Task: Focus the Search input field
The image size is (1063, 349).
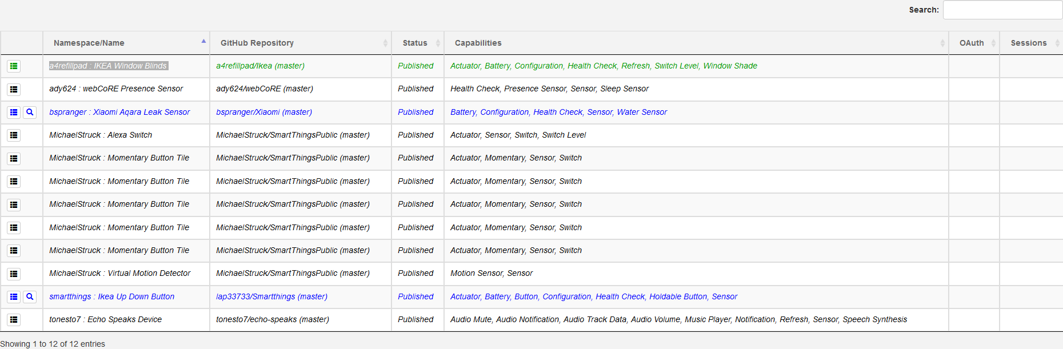Action: (x=1002, y=10)
